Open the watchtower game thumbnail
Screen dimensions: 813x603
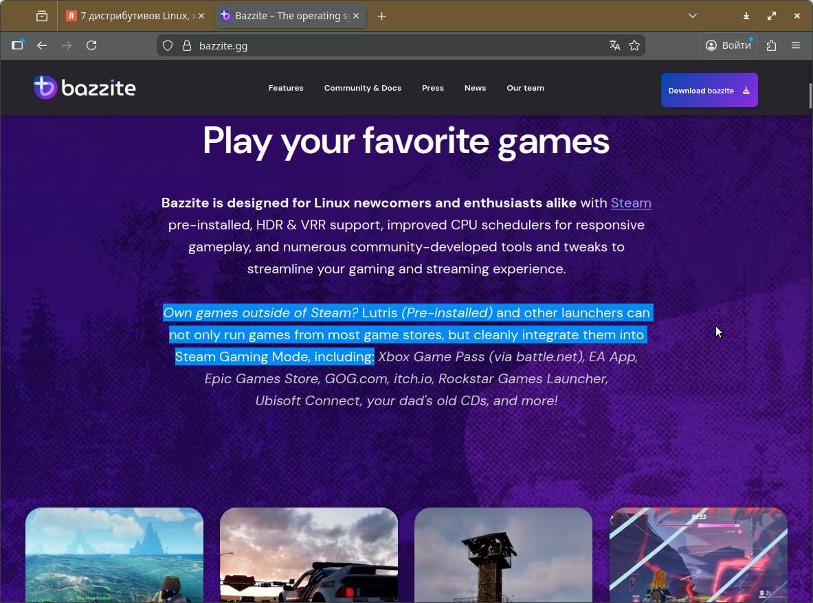pyautogui.click(x=503, y=555)
